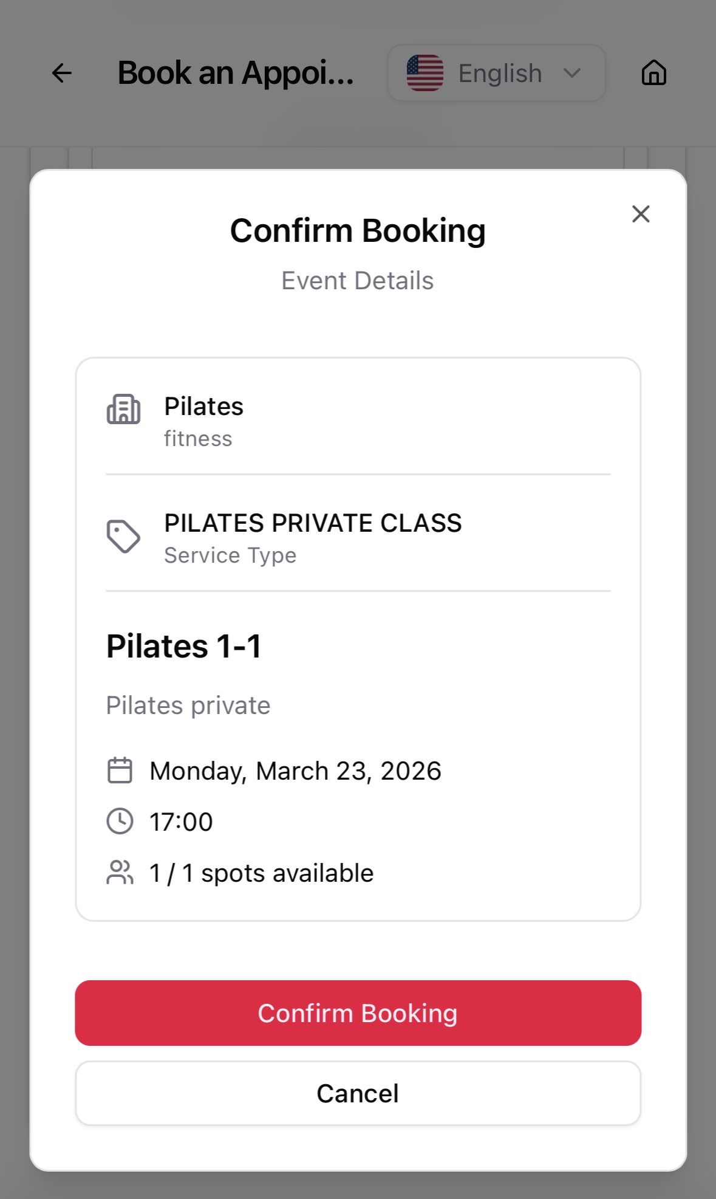Image resolution: width=716 pixels, height=1199 pixels.
Task: Open the home icon in the header
Action: pos(653,73)
